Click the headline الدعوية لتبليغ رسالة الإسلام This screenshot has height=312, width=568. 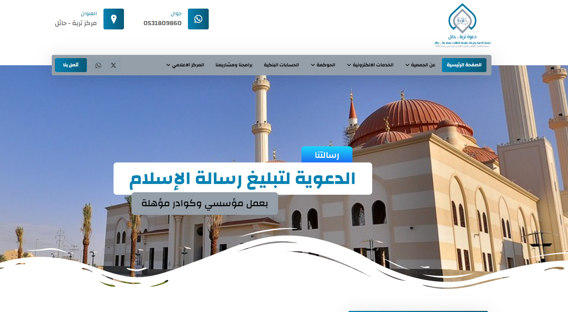pyautogui.click(x=243, y=179)
